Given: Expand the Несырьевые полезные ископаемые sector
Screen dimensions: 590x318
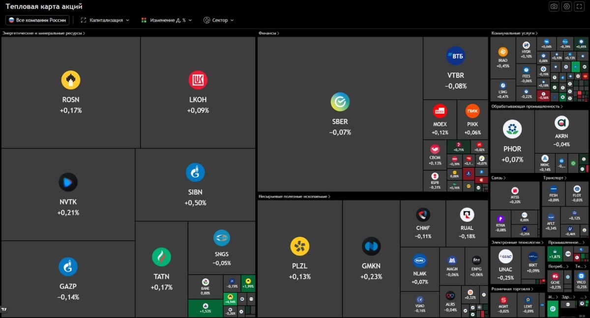Looking at the screenshot, I should point(295,197).
